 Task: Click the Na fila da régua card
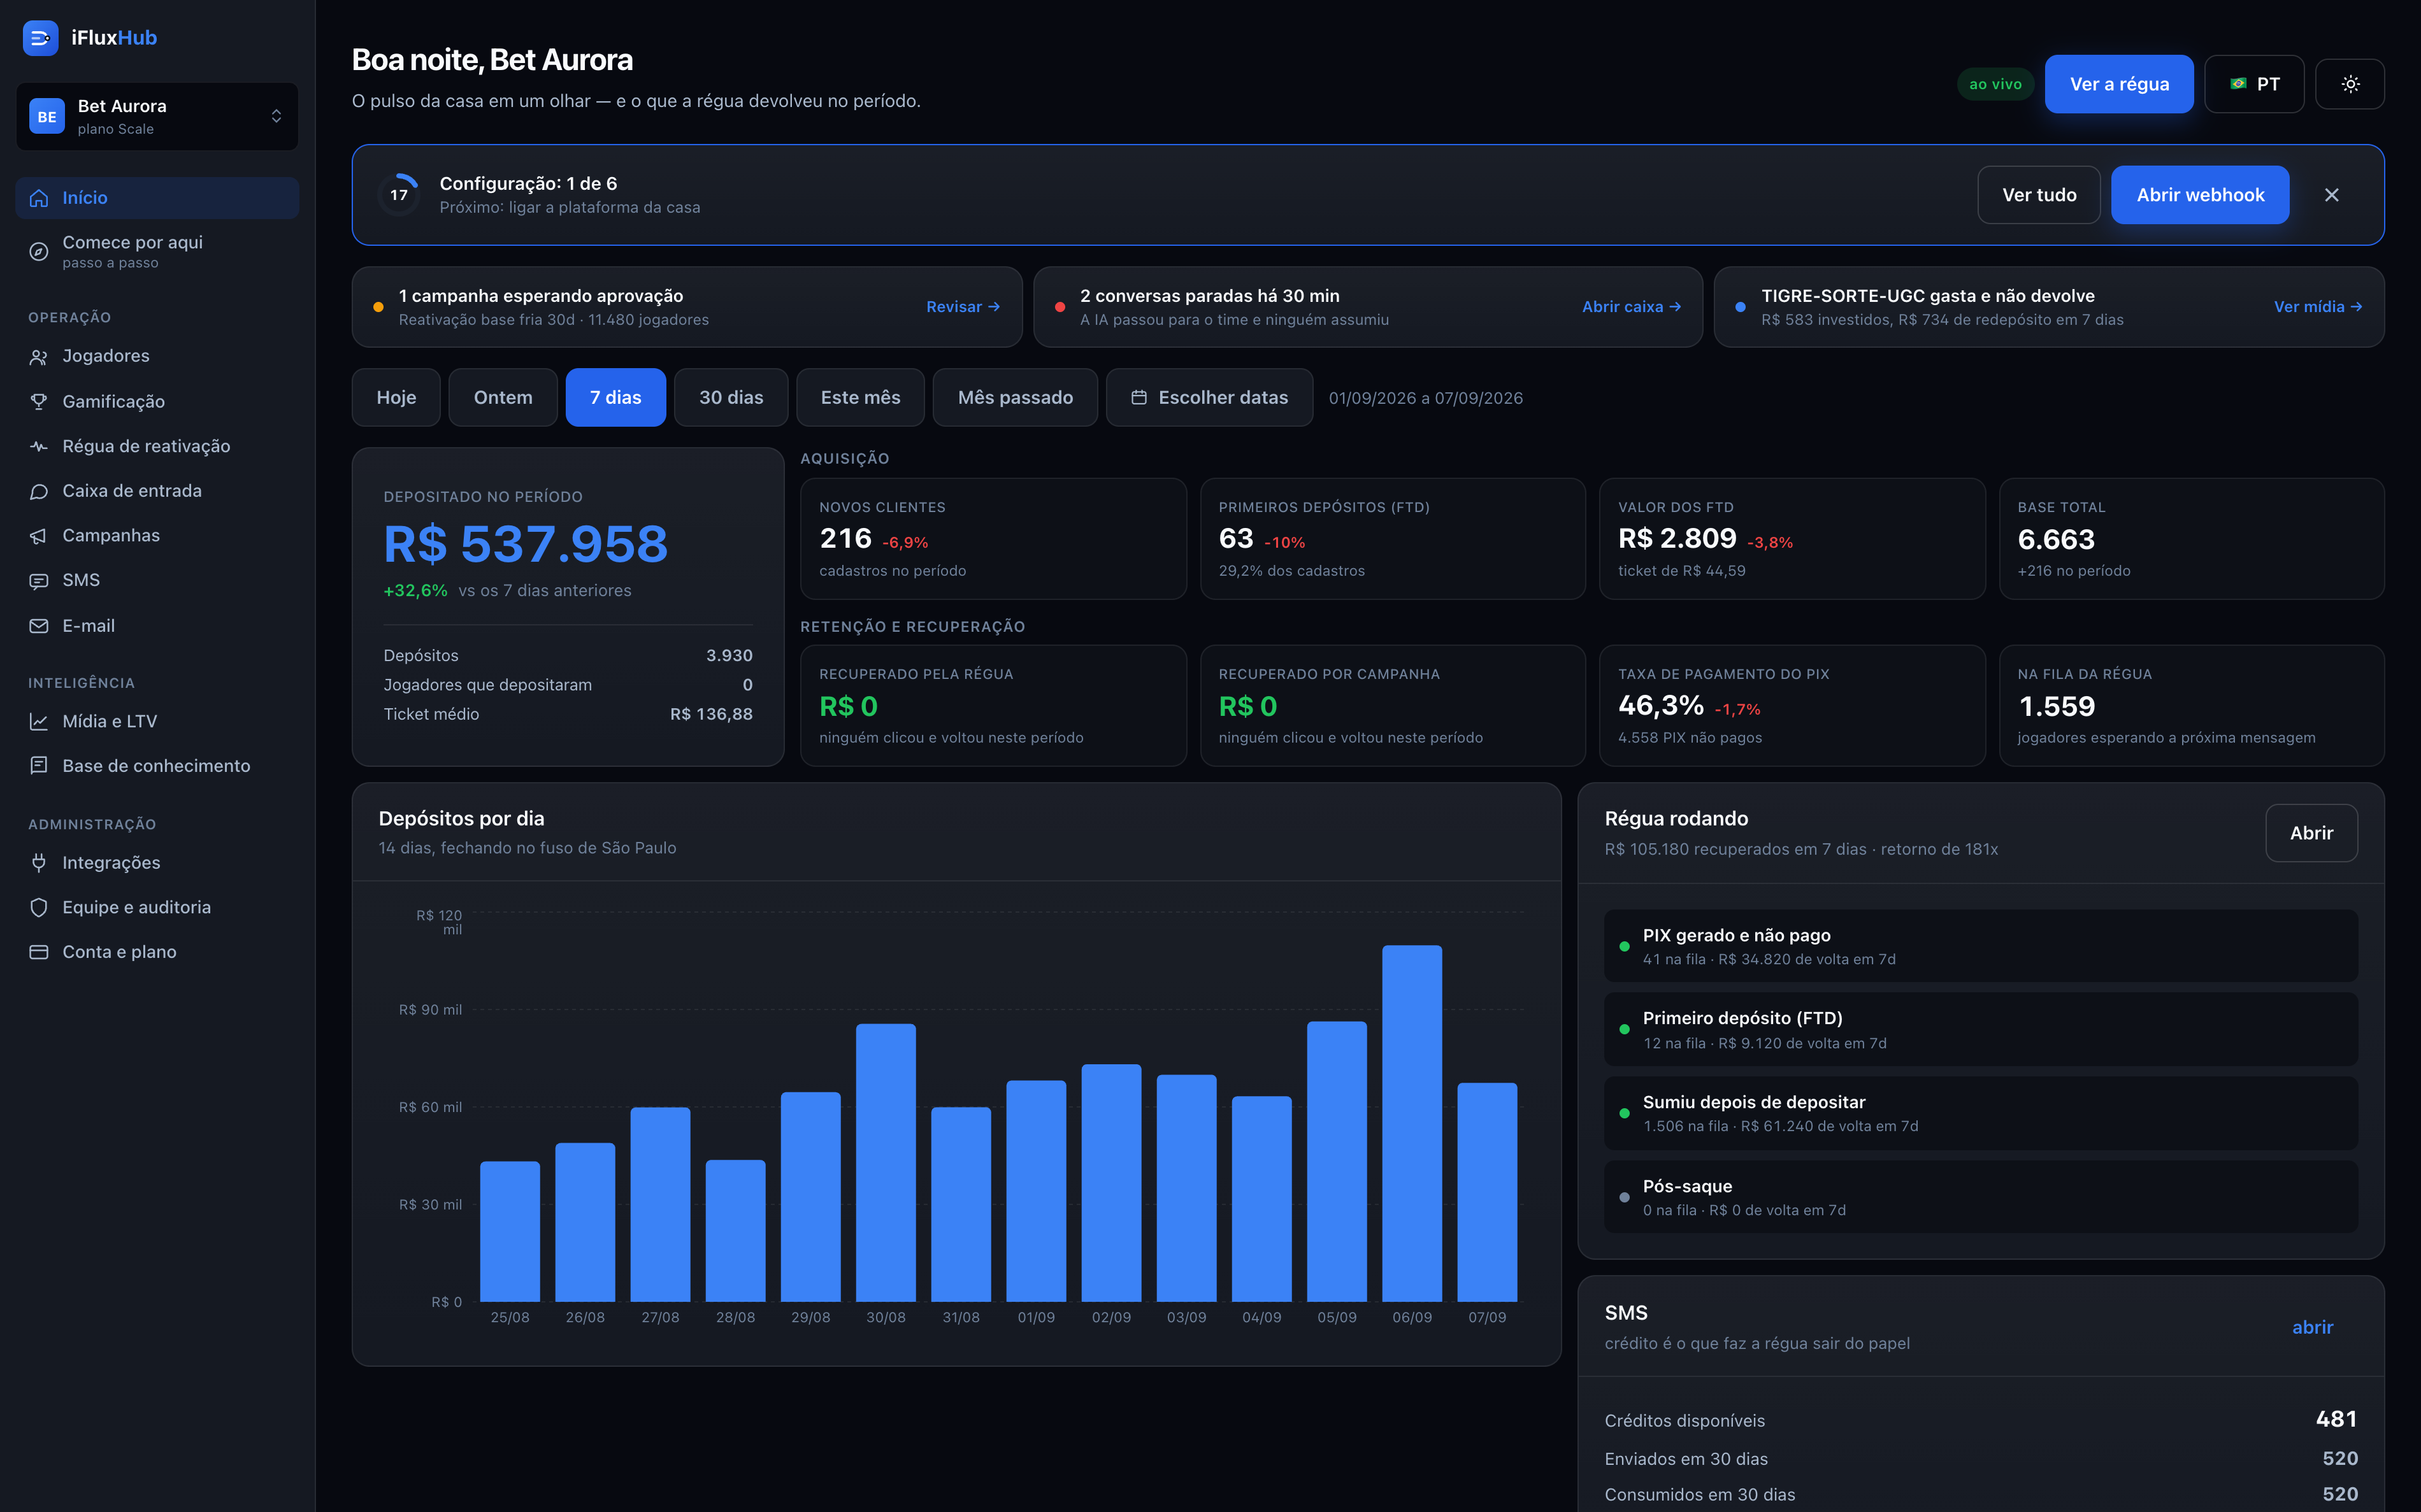click(x=2191, y=706)
